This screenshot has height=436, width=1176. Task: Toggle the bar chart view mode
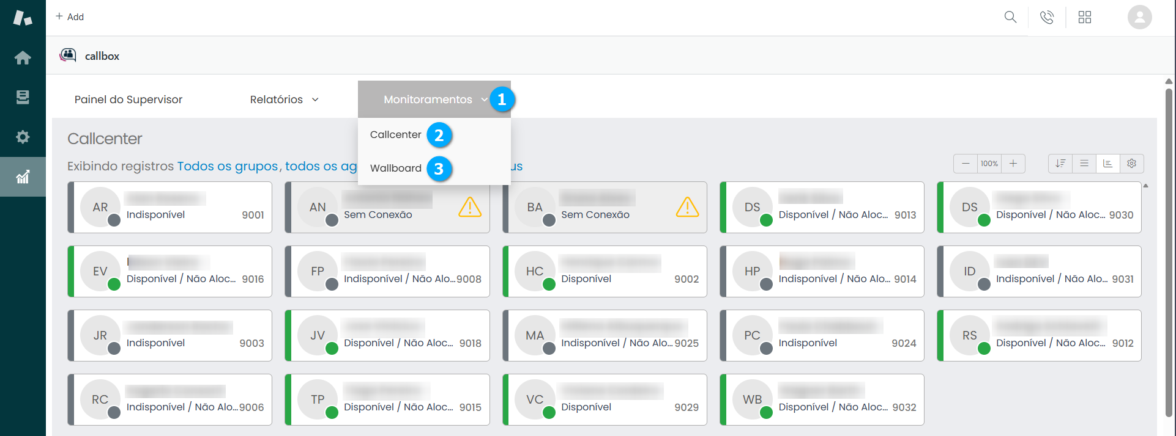pyautogui.click(x=1107, y=164)
